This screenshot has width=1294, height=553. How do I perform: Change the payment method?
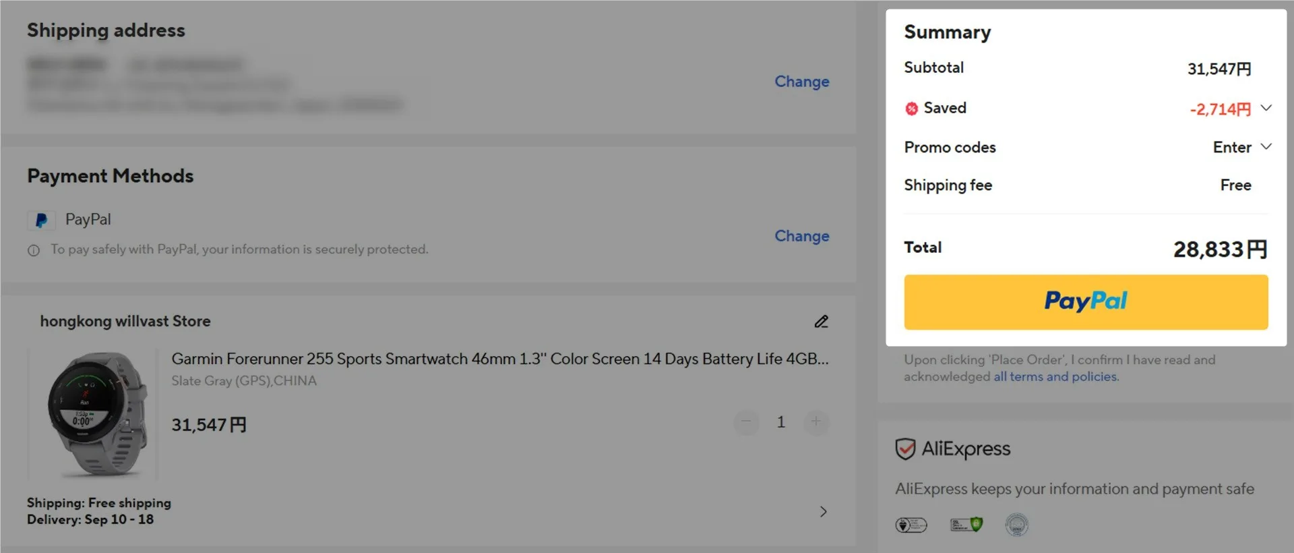tap(801, 236)
